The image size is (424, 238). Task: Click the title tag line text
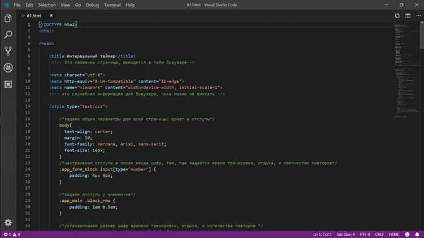tap(92, 57)
